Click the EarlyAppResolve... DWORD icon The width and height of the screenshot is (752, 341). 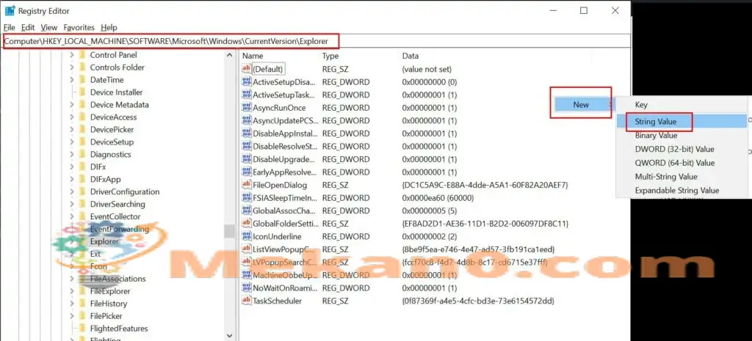[x=247, y=172]
